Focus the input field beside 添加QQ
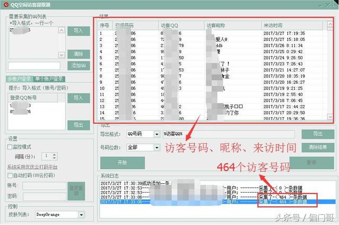 (34, 66)
